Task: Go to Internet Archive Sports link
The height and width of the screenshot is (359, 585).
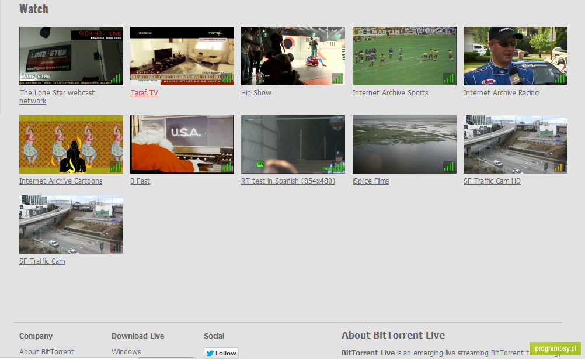Action: 390,92
